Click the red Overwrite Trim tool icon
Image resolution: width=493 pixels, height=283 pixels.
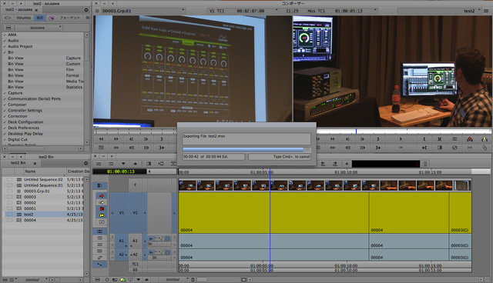pos(102,208)
